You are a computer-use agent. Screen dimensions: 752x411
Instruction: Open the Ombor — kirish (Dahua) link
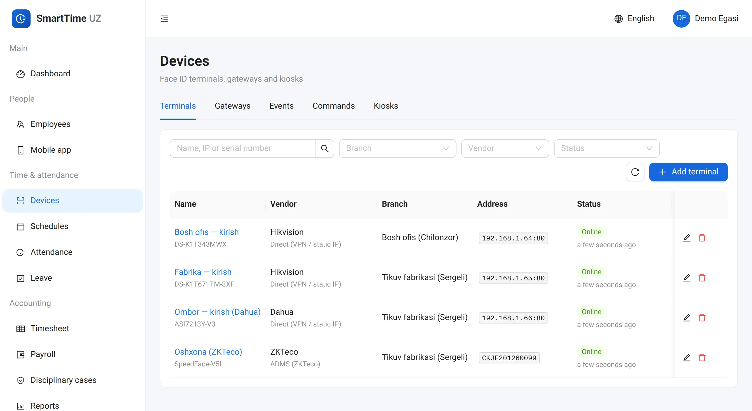click(x=217, y=312)
